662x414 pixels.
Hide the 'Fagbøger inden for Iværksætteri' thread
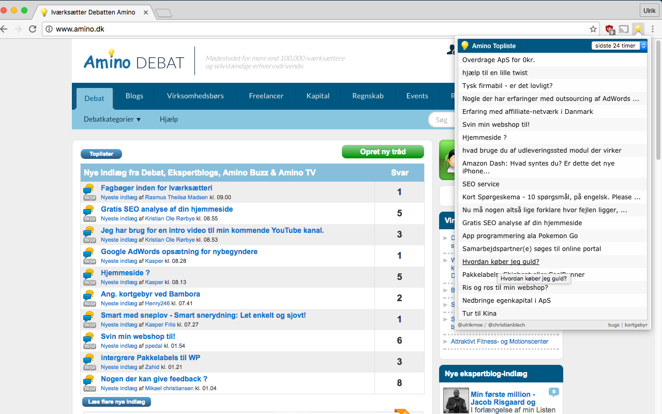(89, 198)
